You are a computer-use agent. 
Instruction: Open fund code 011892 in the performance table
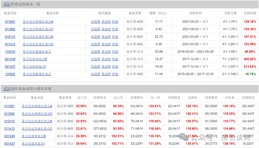coord(9,114)
